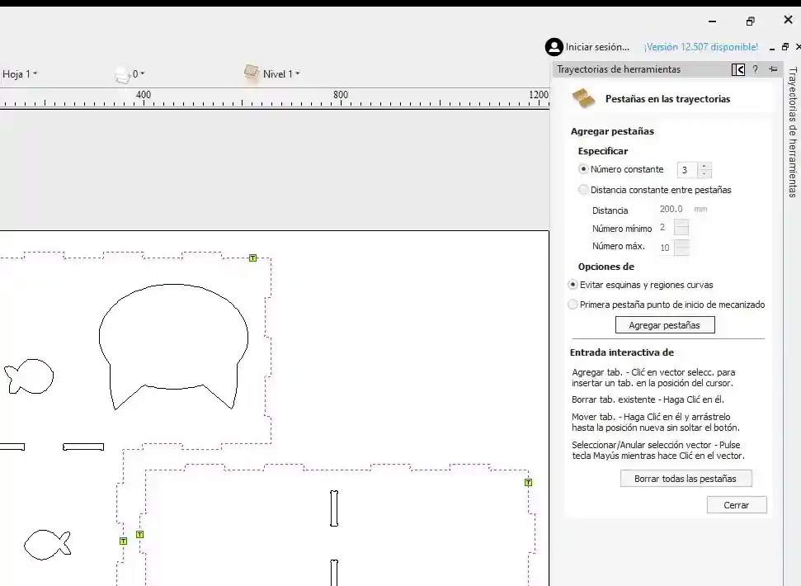
Task: Toggle the panel pin icon
Action: pyautogui.click(x=773, y=69)
